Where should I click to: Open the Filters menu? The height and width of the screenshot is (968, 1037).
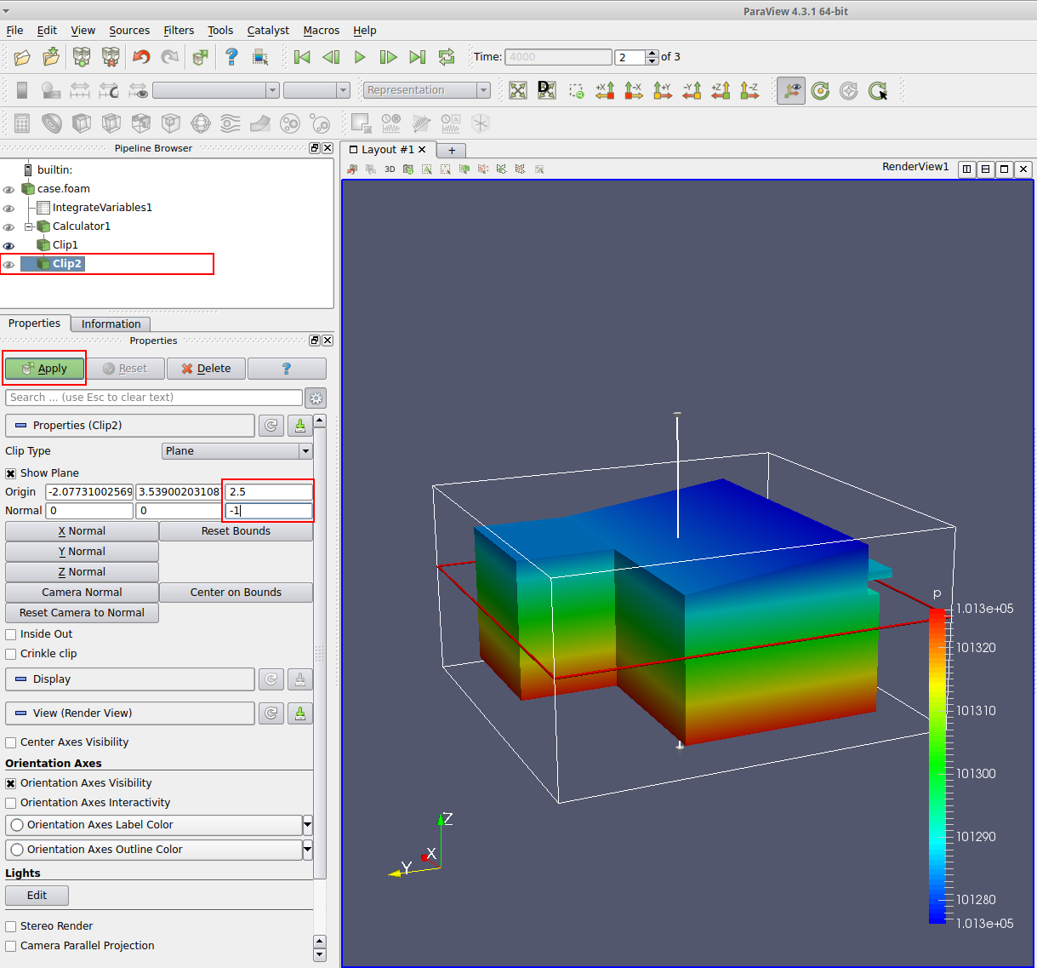click(179, 30)
